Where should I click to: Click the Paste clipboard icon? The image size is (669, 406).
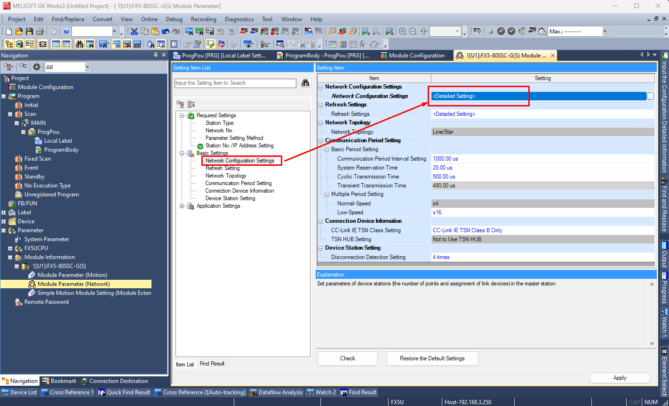tap(155, 32)
